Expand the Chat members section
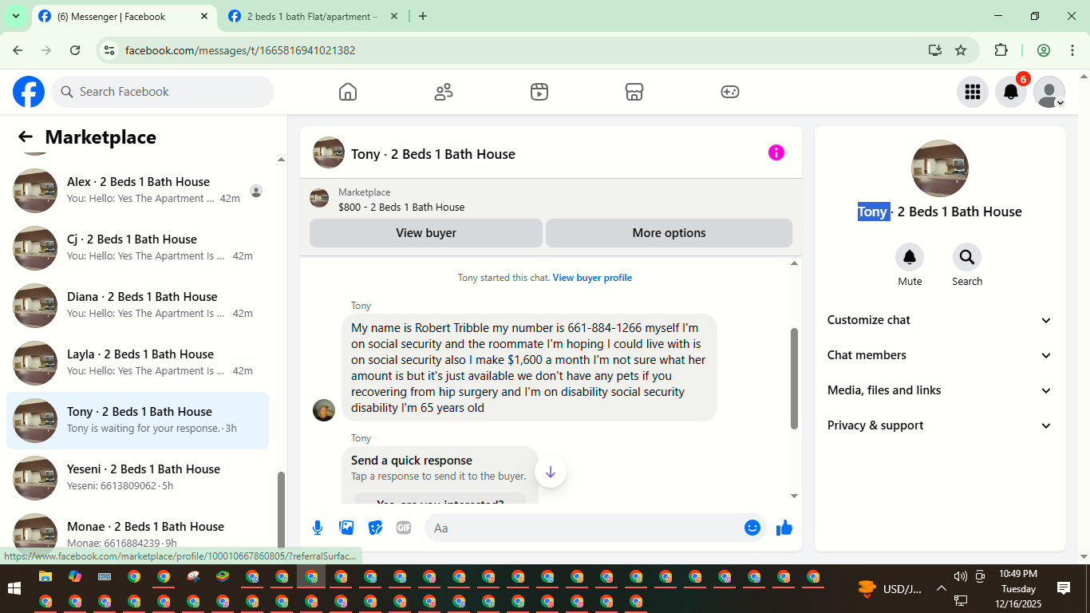 point(939,355)
